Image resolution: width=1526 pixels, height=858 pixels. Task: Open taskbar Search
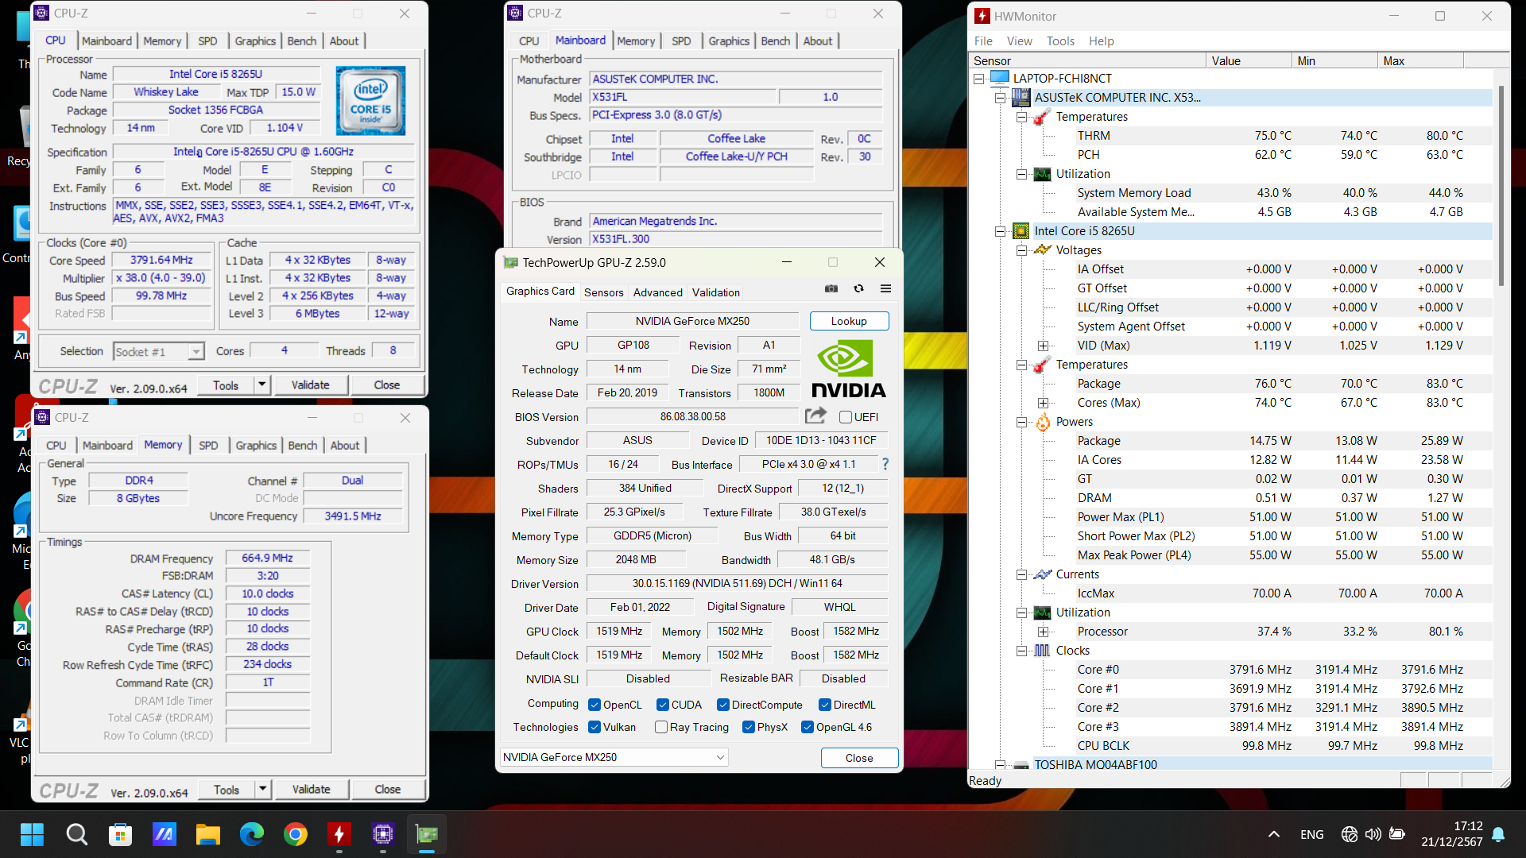pos(76,834)
